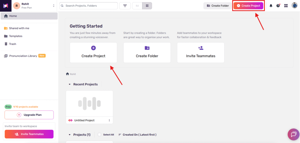Click the Shared with me folder icon
300x143 pixels.
pos(6,28)
